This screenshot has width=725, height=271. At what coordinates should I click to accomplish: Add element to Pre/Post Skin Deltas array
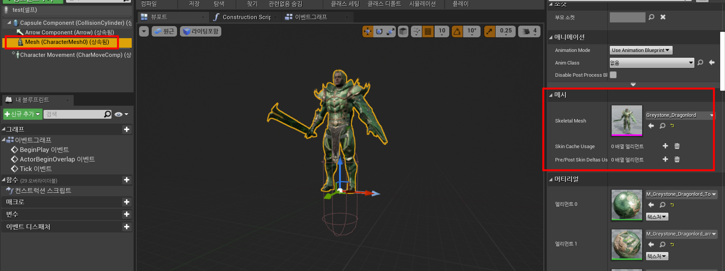point(665,160)
